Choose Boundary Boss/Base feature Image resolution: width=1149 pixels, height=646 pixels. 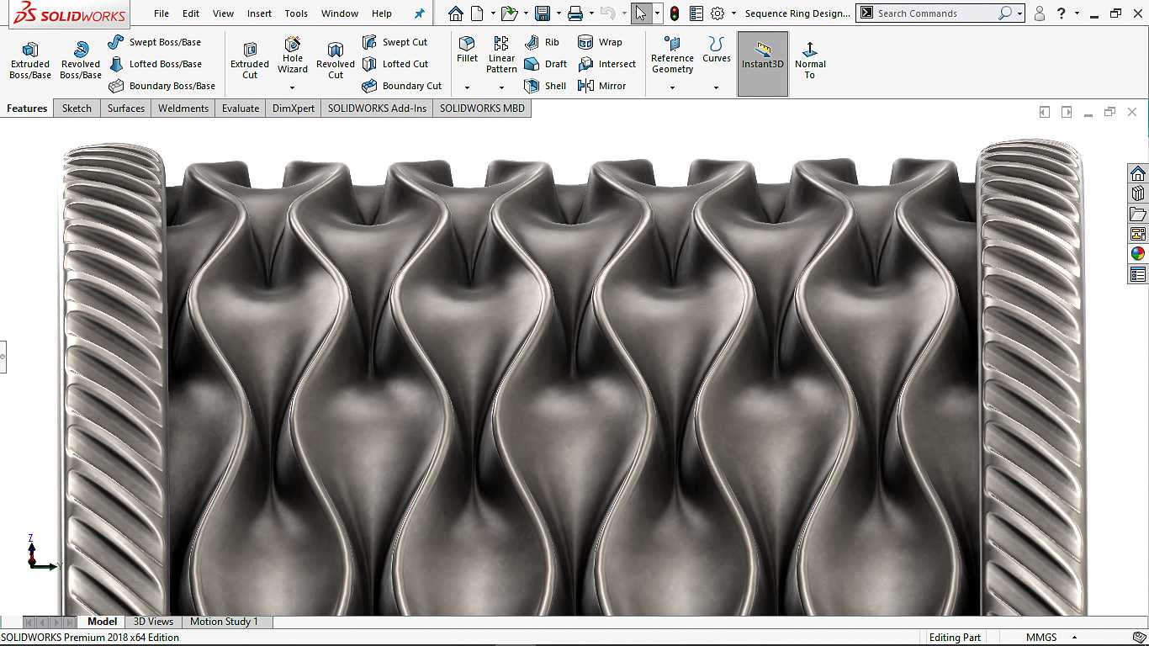pyautogui.click(x=162, y=86)
